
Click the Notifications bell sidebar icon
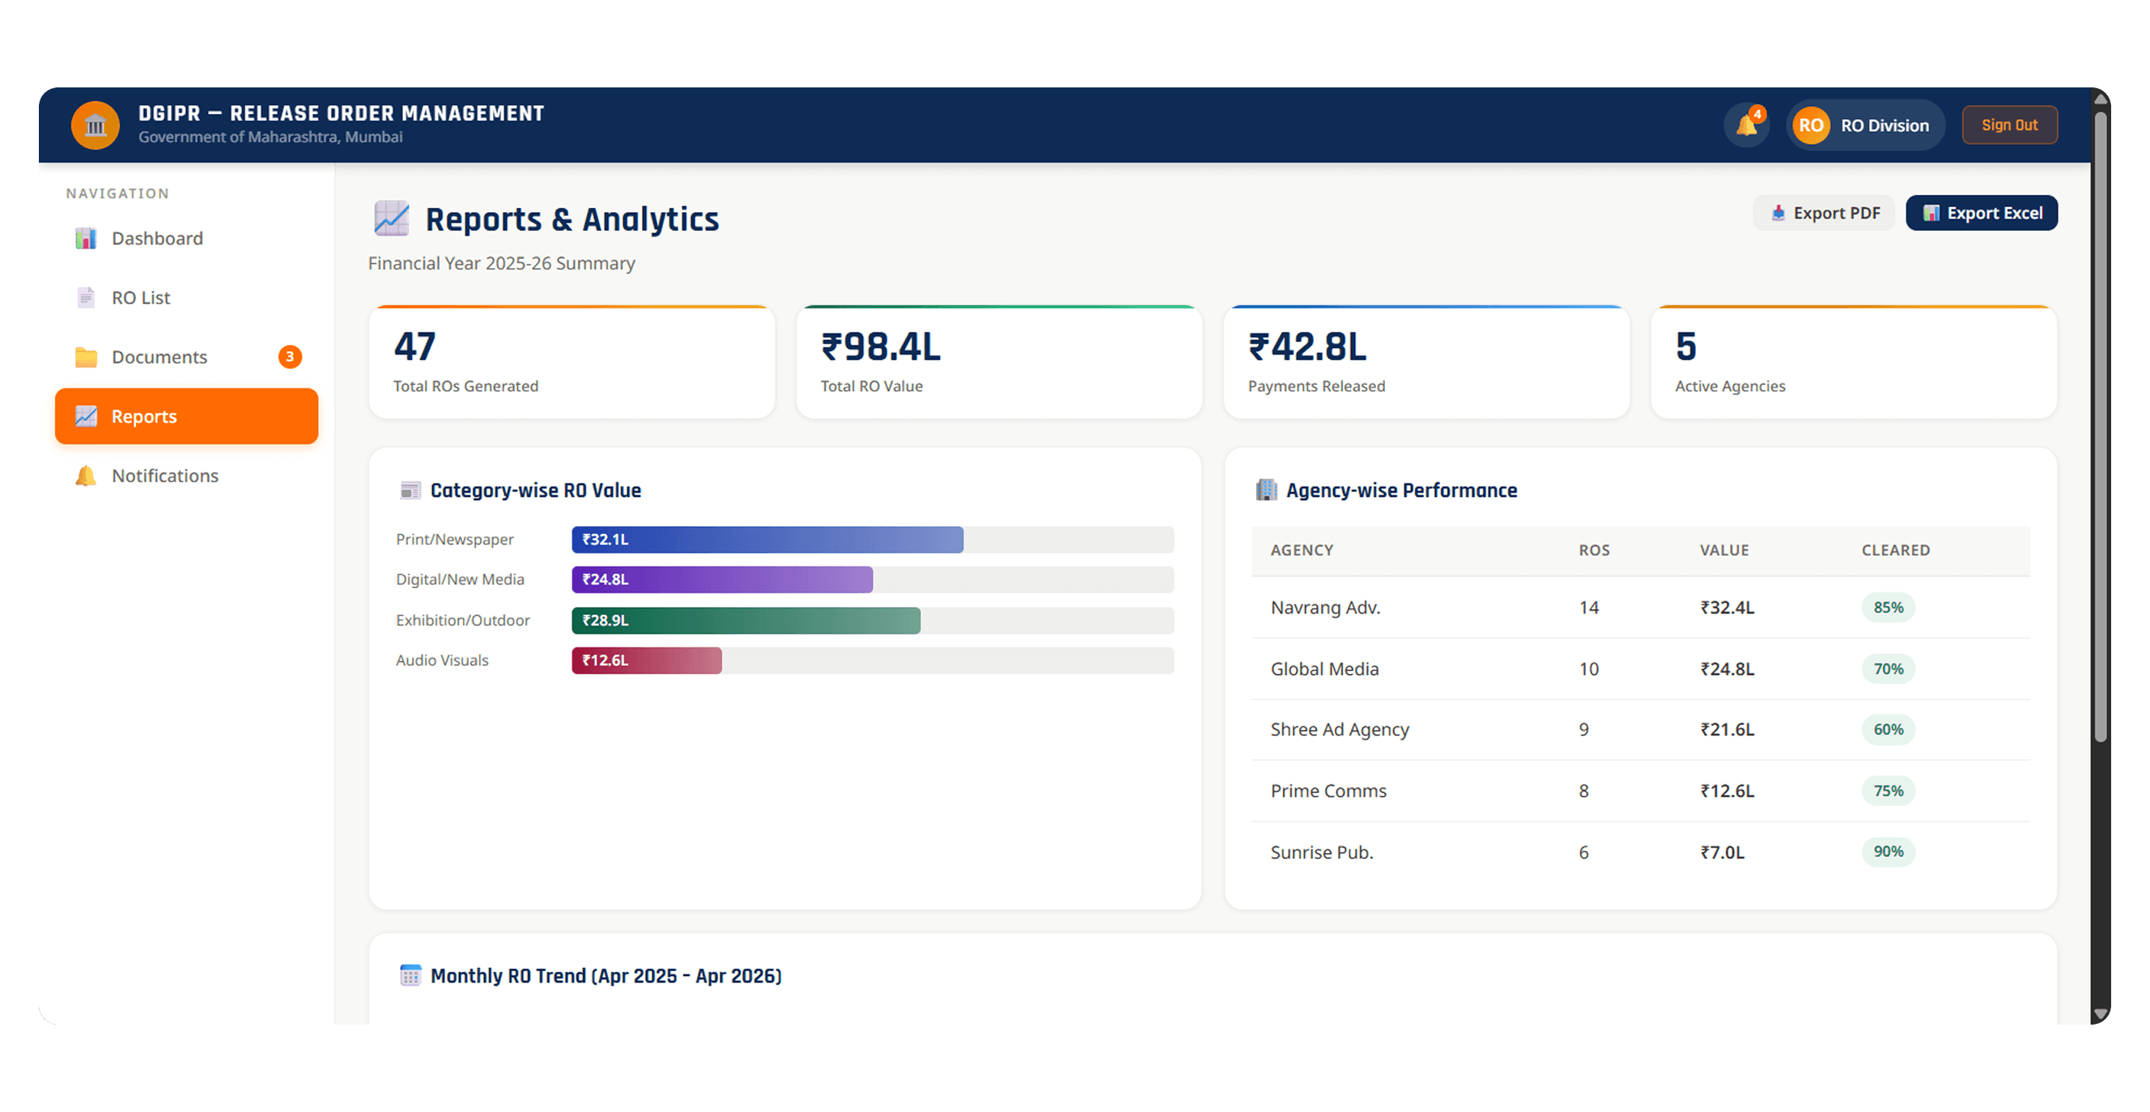coord(86,476)
